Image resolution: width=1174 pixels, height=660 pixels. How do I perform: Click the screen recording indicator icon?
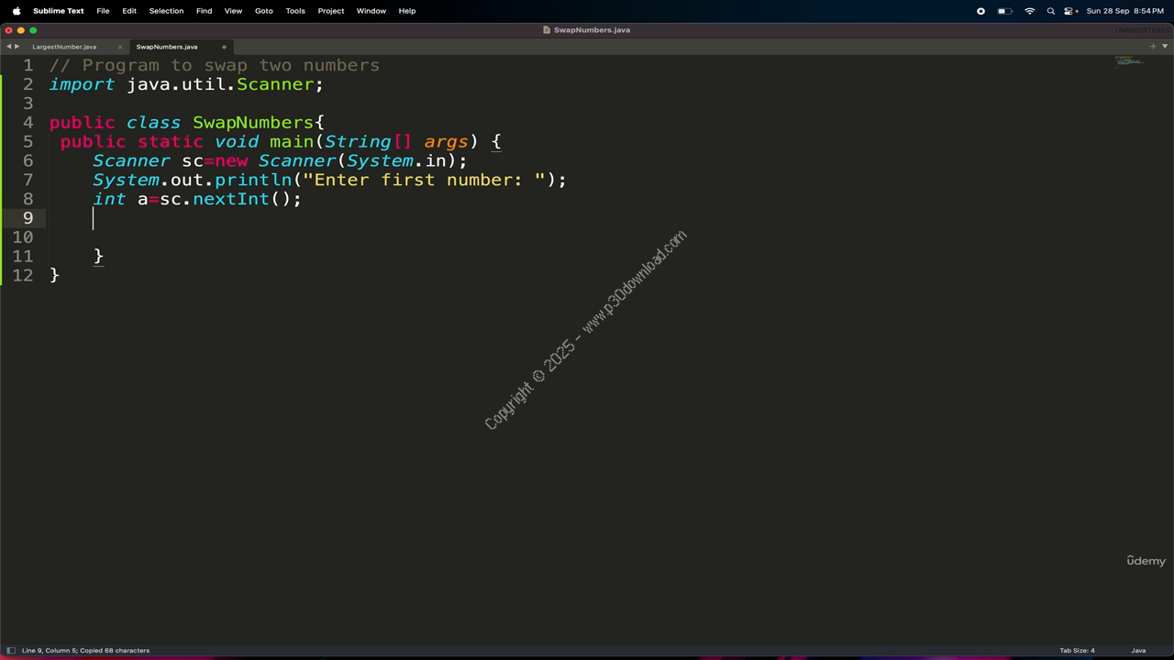click(x=980, y=11)
